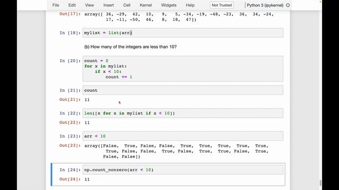This screenshot has height=190, width=339.
Task: Open the Help menu
Action: coord(190,5)
